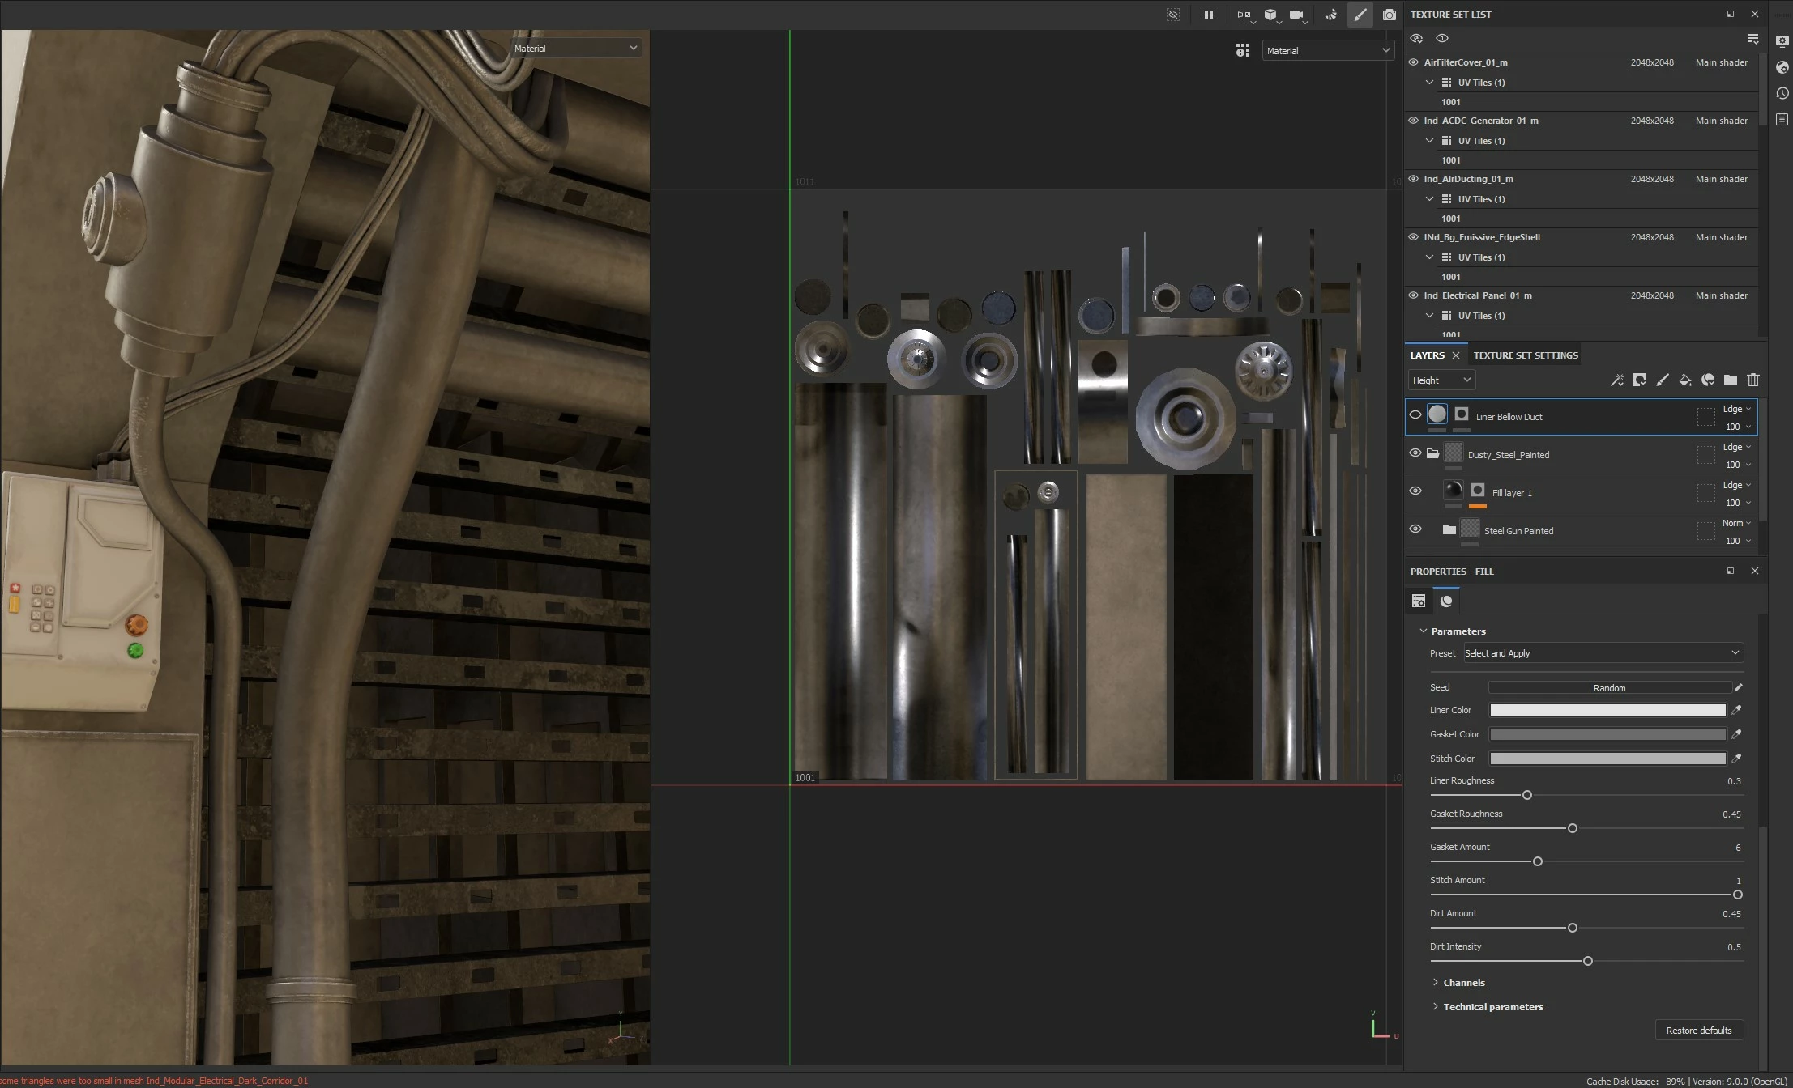Screen dimensions: 1793x1088
Task: Select the Layers tab
Action: tap(1426, 355)
